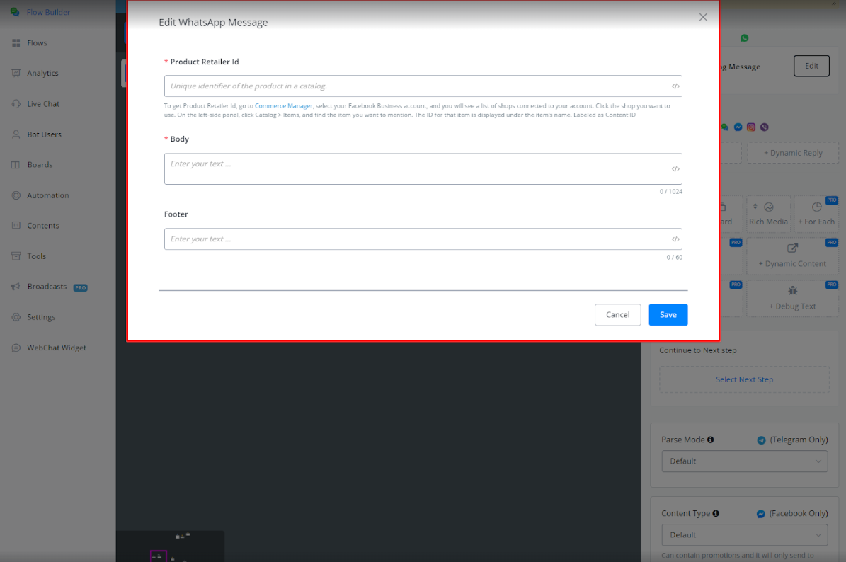The height and width of the screenshot is (562, 846).
Task: Click the Parse Mode info icon
Action: pos(710,440)
